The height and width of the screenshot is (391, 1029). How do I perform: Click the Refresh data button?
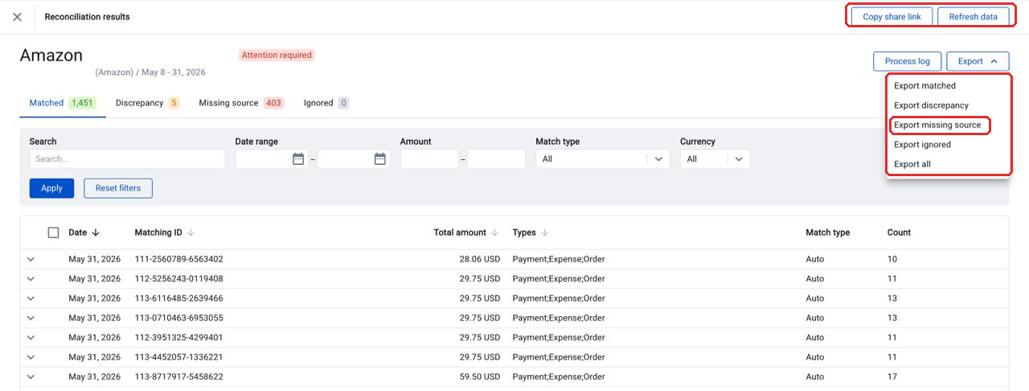point(973,17)
